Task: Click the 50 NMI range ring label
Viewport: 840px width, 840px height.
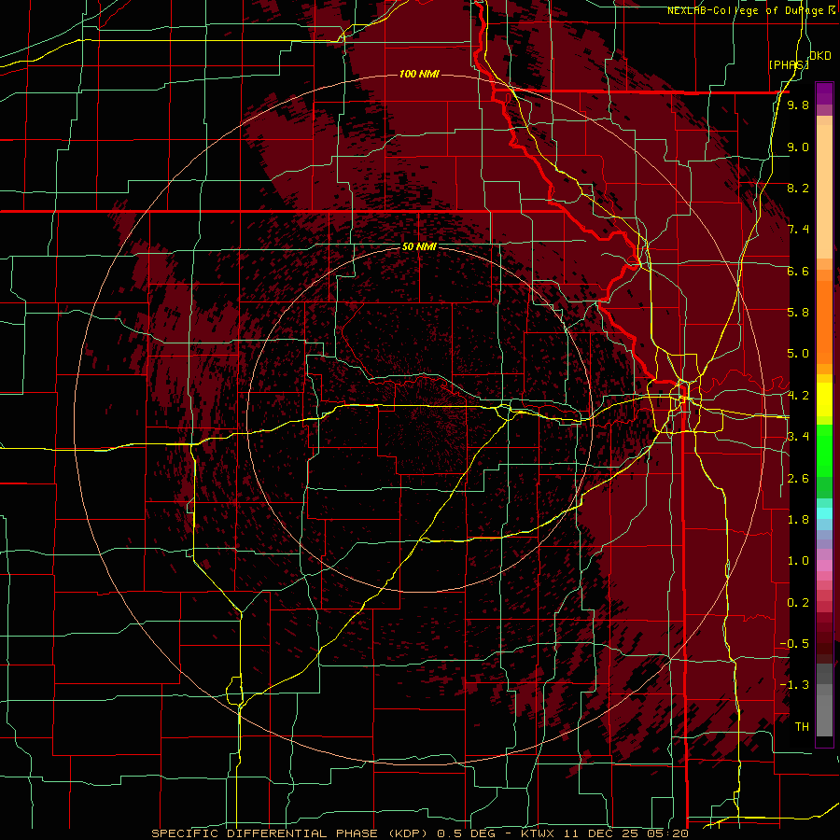Action: pyautogui.click(x=419, y=246)
